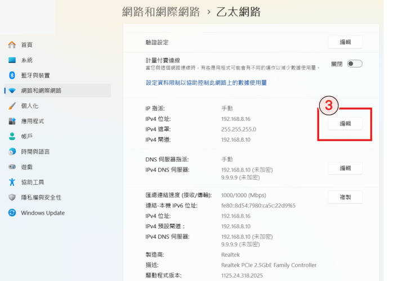Open 協助工具 settings
Image resolution: width=398 pixels, height=281 pixels.
click(57, 182)
